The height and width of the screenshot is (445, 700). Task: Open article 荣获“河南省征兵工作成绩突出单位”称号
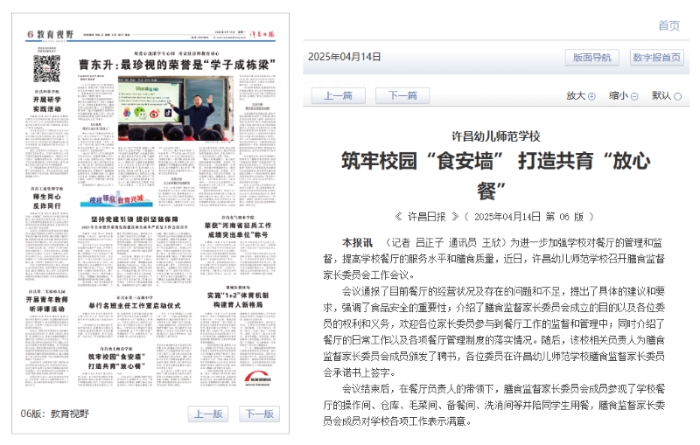pyautogui.click(x=238, y=230)
